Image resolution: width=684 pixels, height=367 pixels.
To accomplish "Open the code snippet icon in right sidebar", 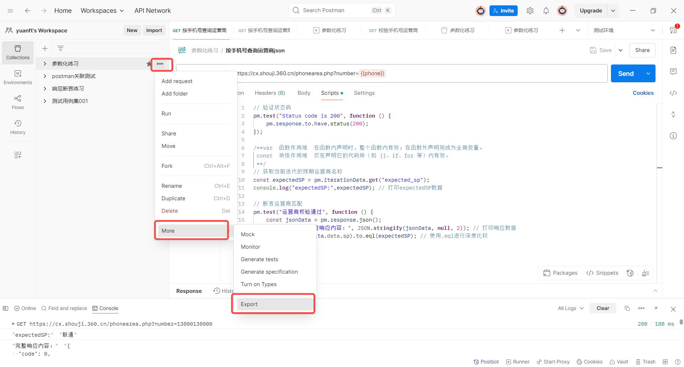I will (673, 93).
